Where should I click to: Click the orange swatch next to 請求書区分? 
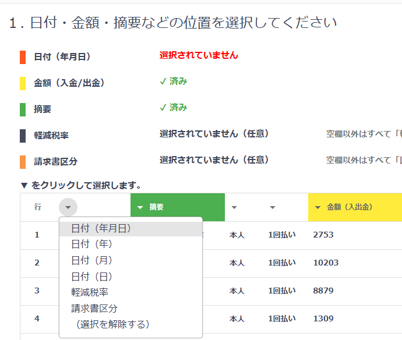(23, 162)
